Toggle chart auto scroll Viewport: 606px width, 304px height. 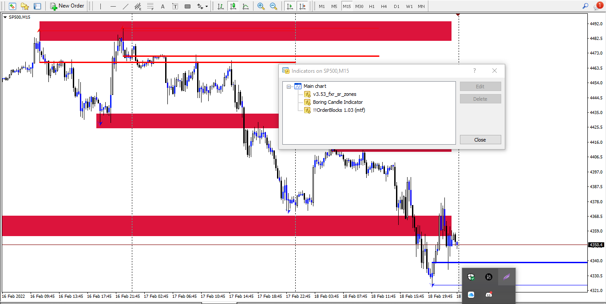(x=290, y=6)
